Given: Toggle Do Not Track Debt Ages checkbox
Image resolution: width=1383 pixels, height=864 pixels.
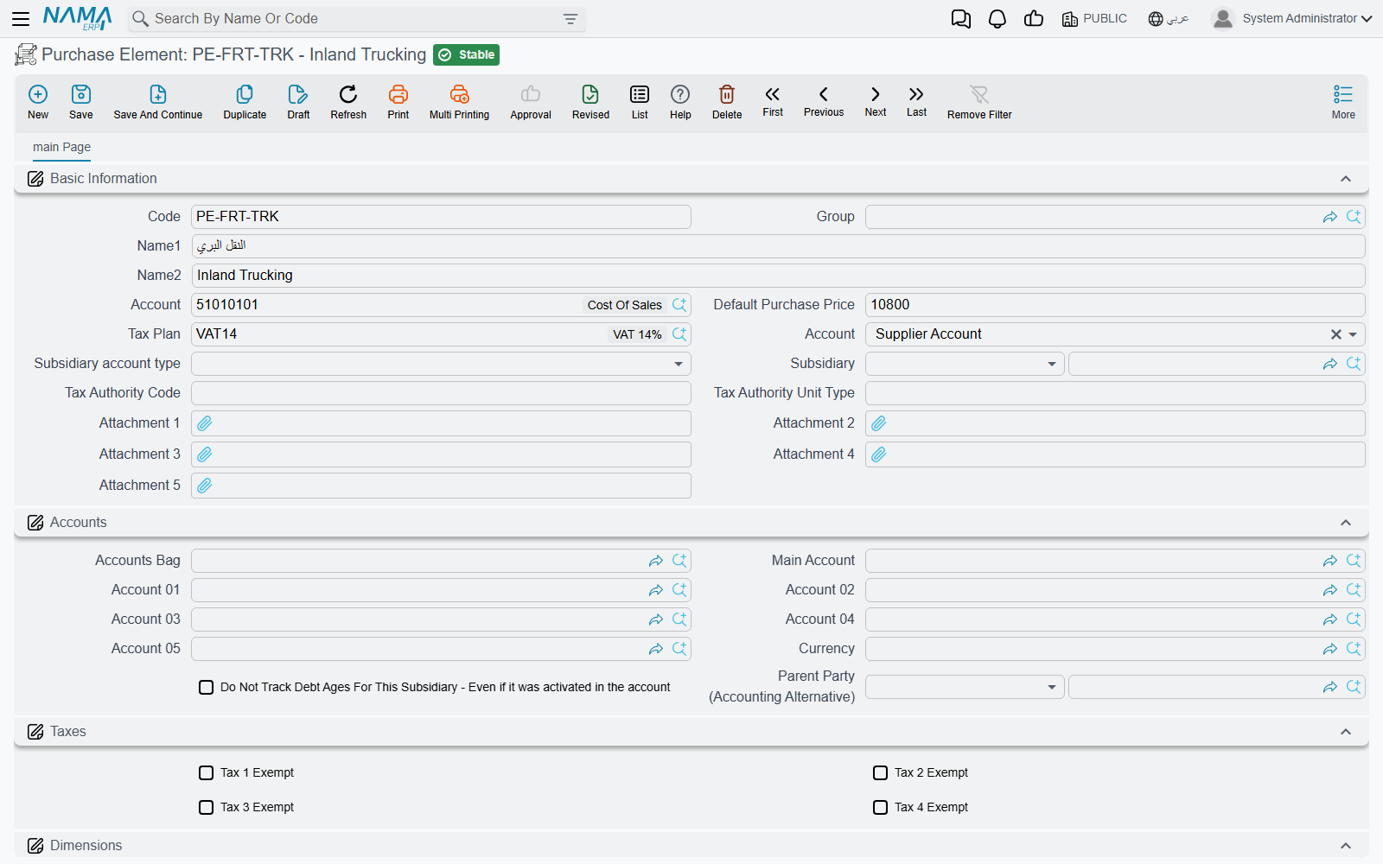Looking at the screenshot, I should (206, 688).
